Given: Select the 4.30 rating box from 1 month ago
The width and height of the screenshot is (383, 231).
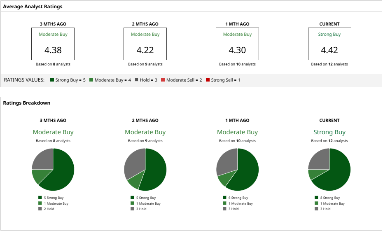Looking at the screenshot, I should [x=237, y=44].
